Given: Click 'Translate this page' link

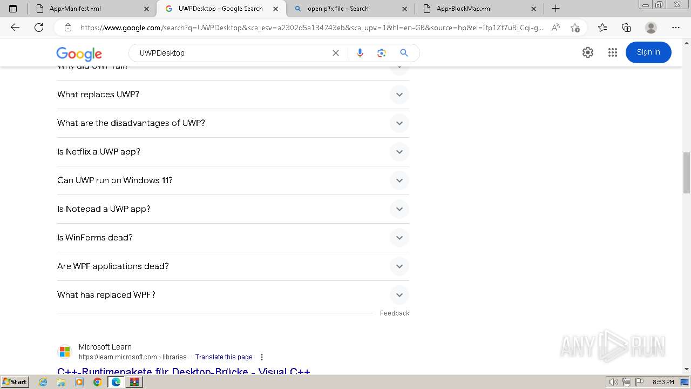Looking at the screenshot, I should [224, 357].
